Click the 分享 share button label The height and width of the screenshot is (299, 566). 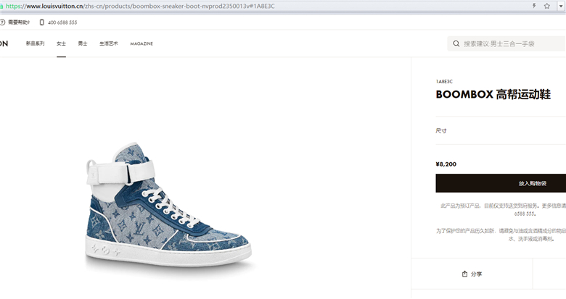pyautogui.click(x=477, y=274)
